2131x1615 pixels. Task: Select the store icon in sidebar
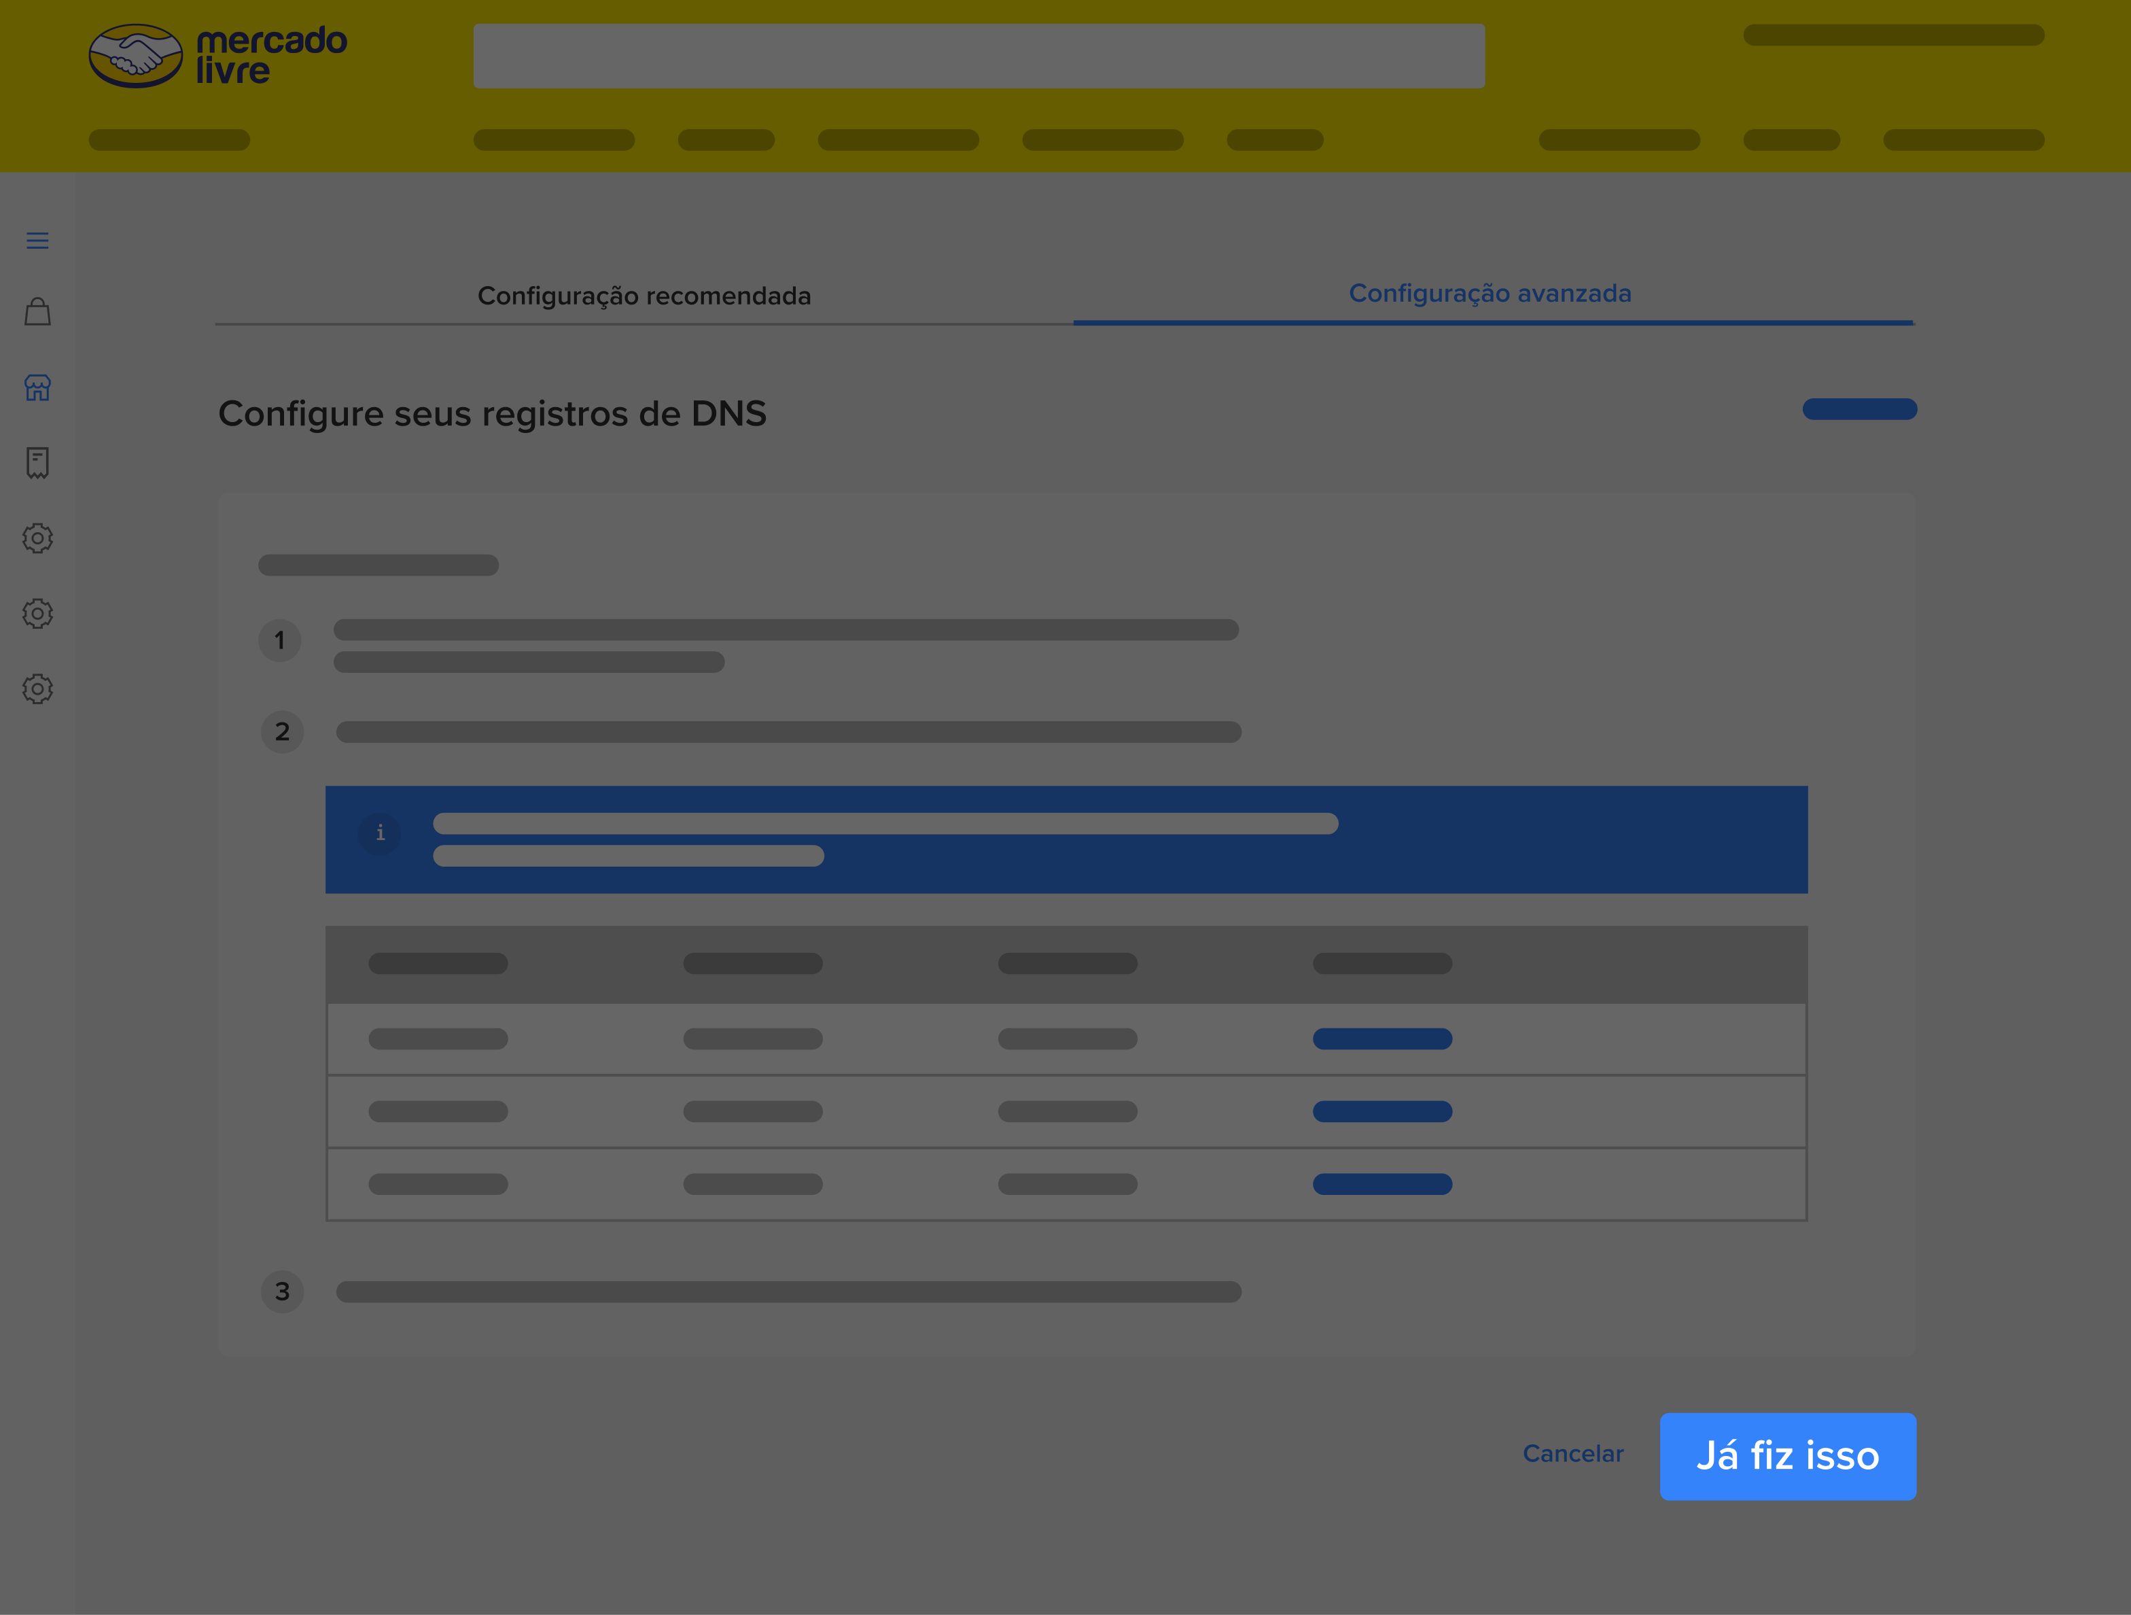[x=37, y=387]
